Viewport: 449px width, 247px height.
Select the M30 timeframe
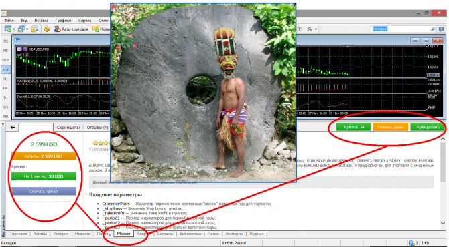[x=6, y=69]
